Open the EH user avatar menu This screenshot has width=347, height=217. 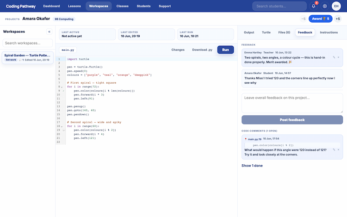pos(336,6)
